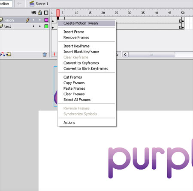
Task: Toggle visibility dot of lemon layer
Action: coord(33,20)
